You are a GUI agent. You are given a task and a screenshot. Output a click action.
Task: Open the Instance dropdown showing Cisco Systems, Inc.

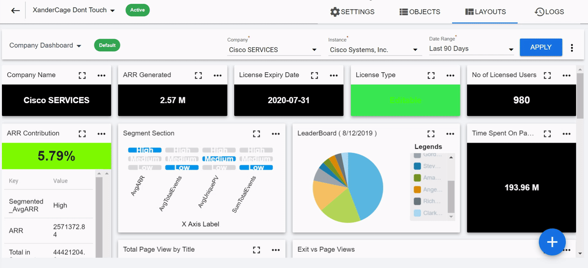[374, 50]
